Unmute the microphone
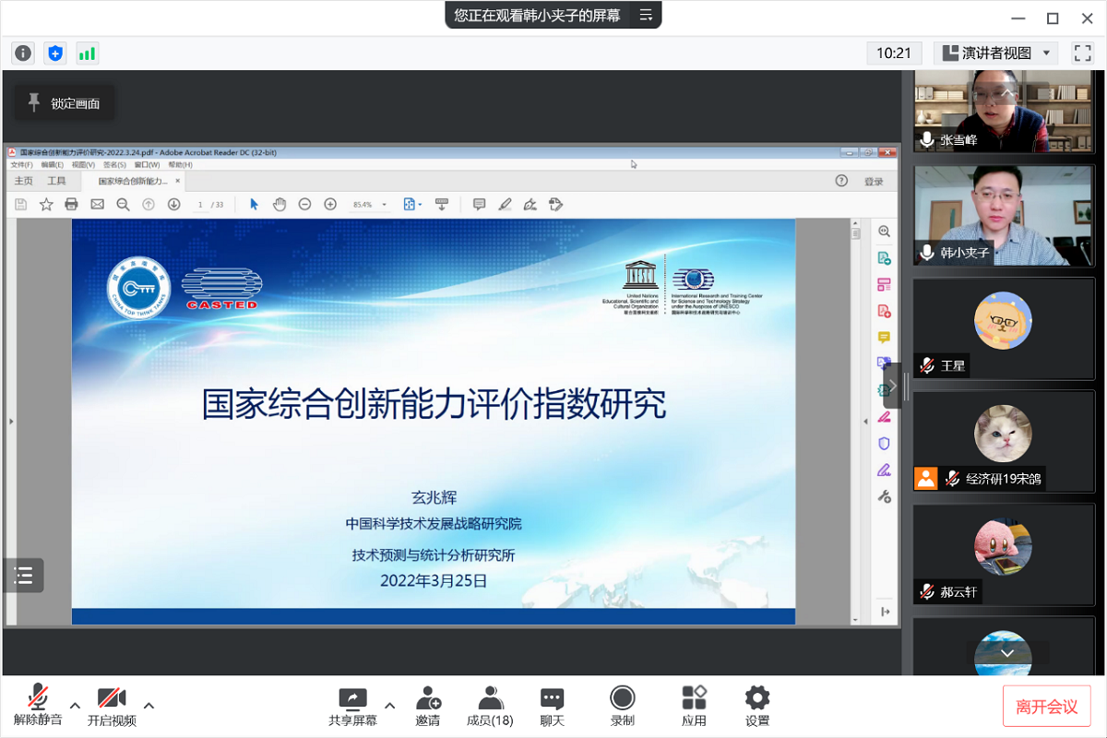This screenshot has width=1107, height=738. coord(38,706)
